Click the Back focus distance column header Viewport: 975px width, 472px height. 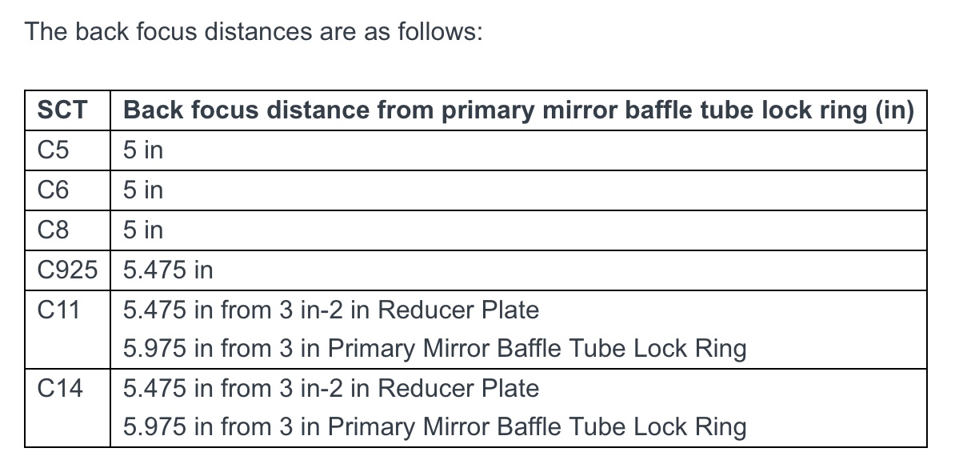click(x=518, y=110)
